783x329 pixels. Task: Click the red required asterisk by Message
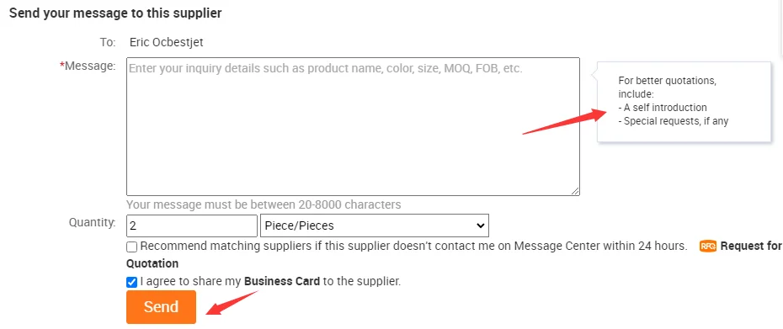pyautogui.click(x=62, y=66)
